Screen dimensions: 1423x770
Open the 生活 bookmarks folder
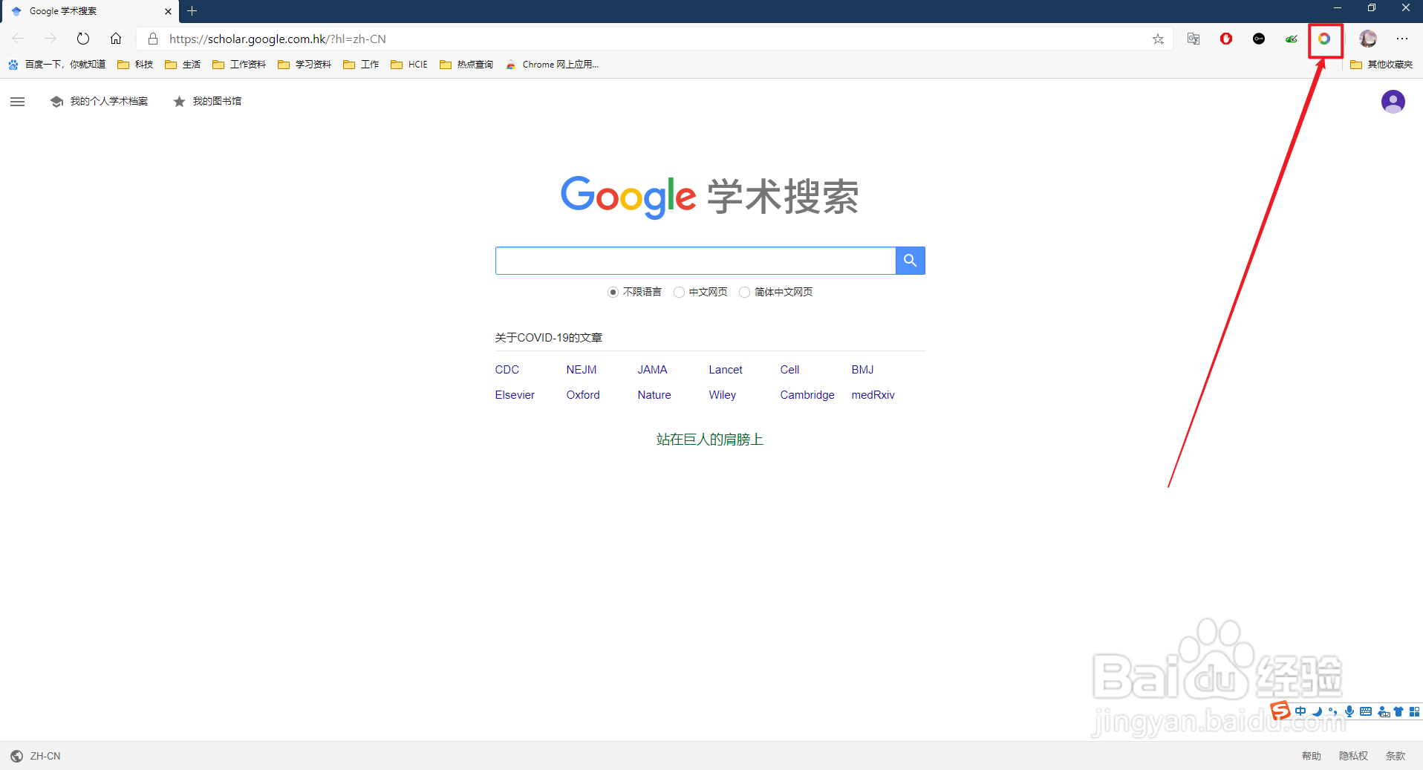click(x=183, y=65)
